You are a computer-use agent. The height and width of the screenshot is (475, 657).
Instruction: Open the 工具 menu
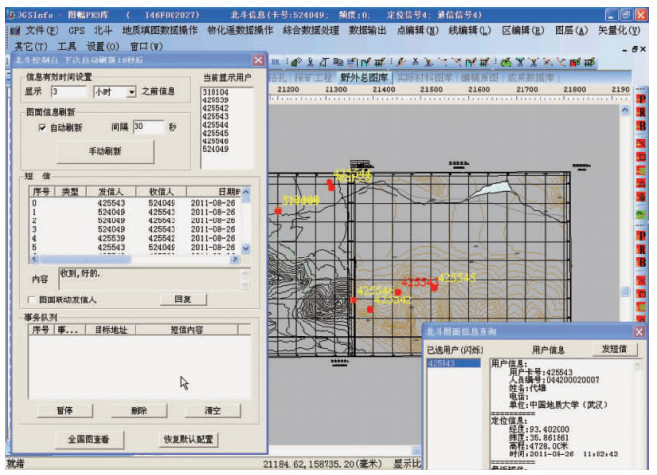point(67,46)
